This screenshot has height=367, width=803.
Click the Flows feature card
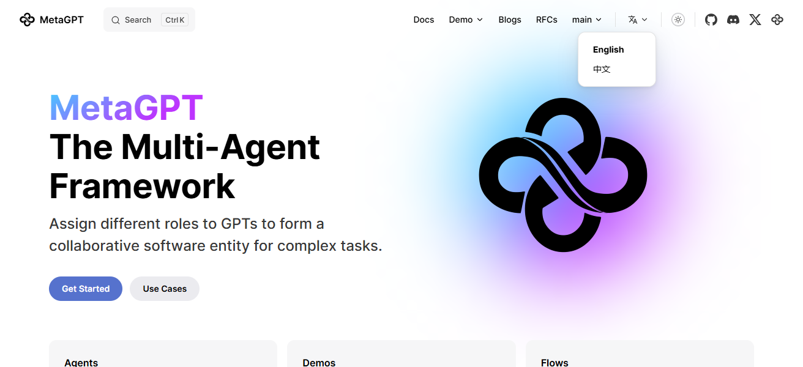640,354
